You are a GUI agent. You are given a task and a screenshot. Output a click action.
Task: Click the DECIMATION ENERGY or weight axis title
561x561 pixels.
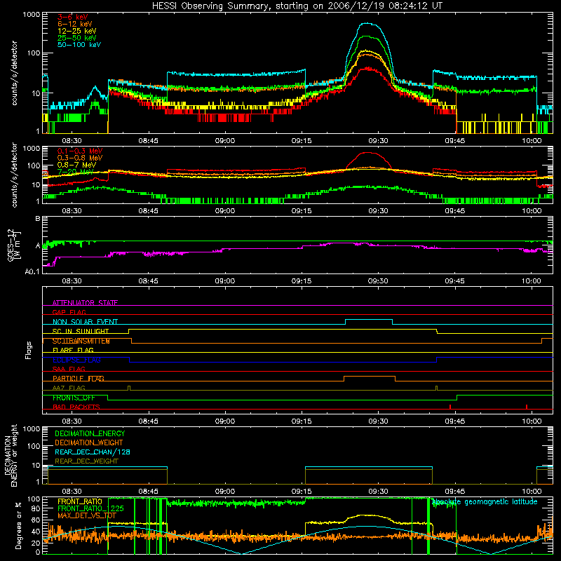point(11,455)
